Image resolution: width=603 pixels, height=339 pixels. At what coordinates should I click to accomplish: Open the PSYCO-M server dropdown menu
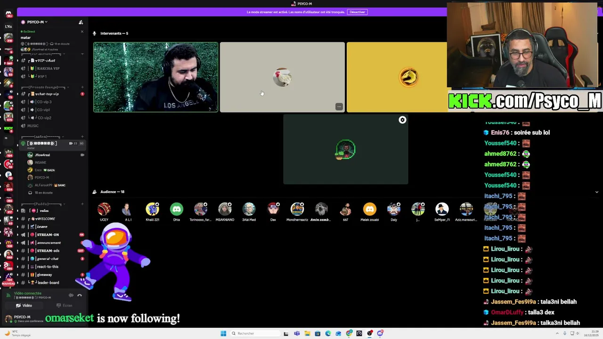click(x=37, y=22)
